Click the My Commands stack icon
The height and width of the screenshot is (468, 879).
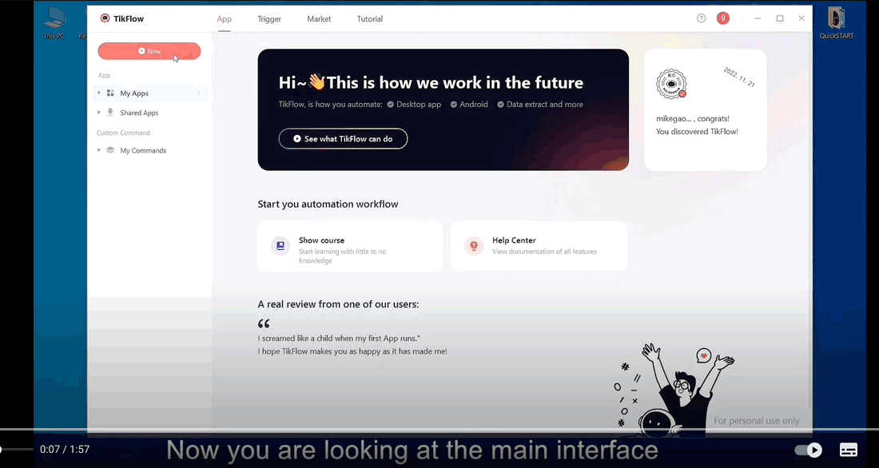110,150
